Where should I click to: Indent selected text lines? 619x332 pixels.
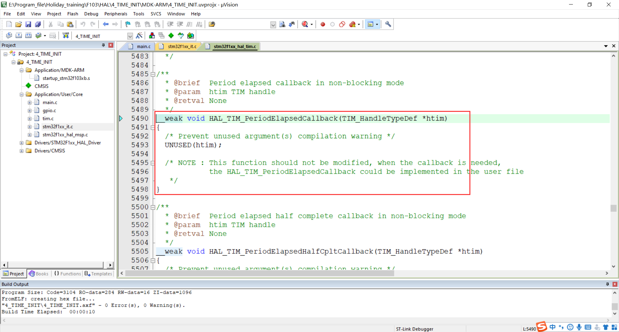tap(170, 24)
